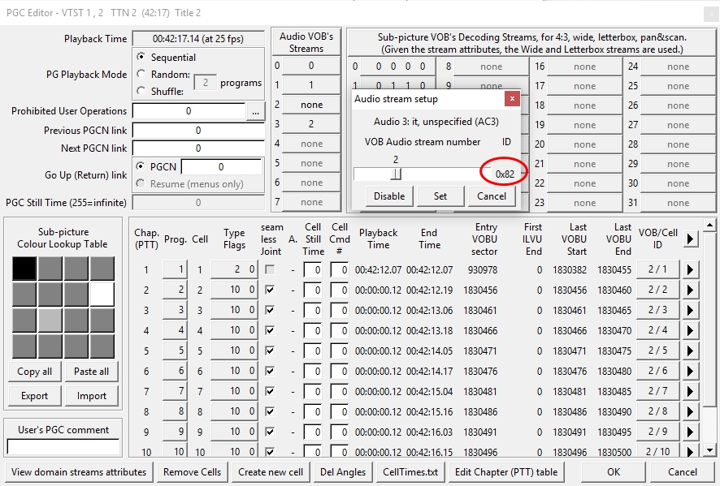
Task: Click Previous PGCN link field
Action: (x=198, y=131)
